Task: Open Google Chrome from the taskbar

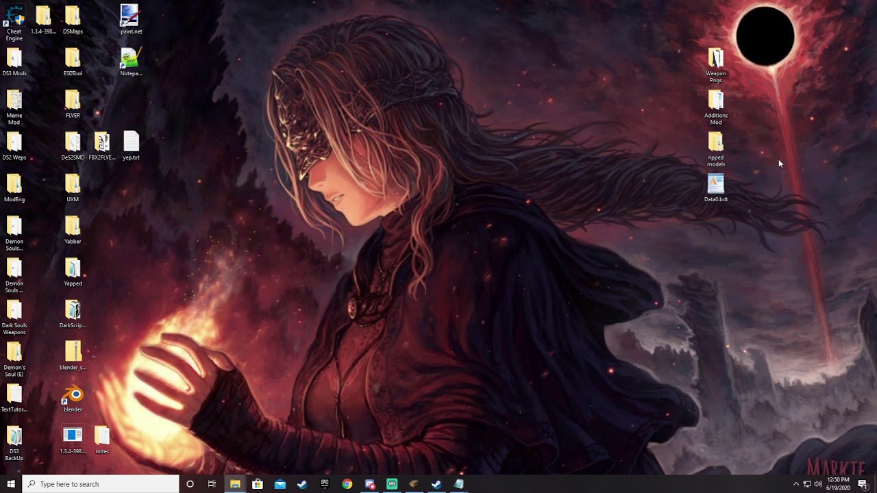Action: click(x=347, y=484)
